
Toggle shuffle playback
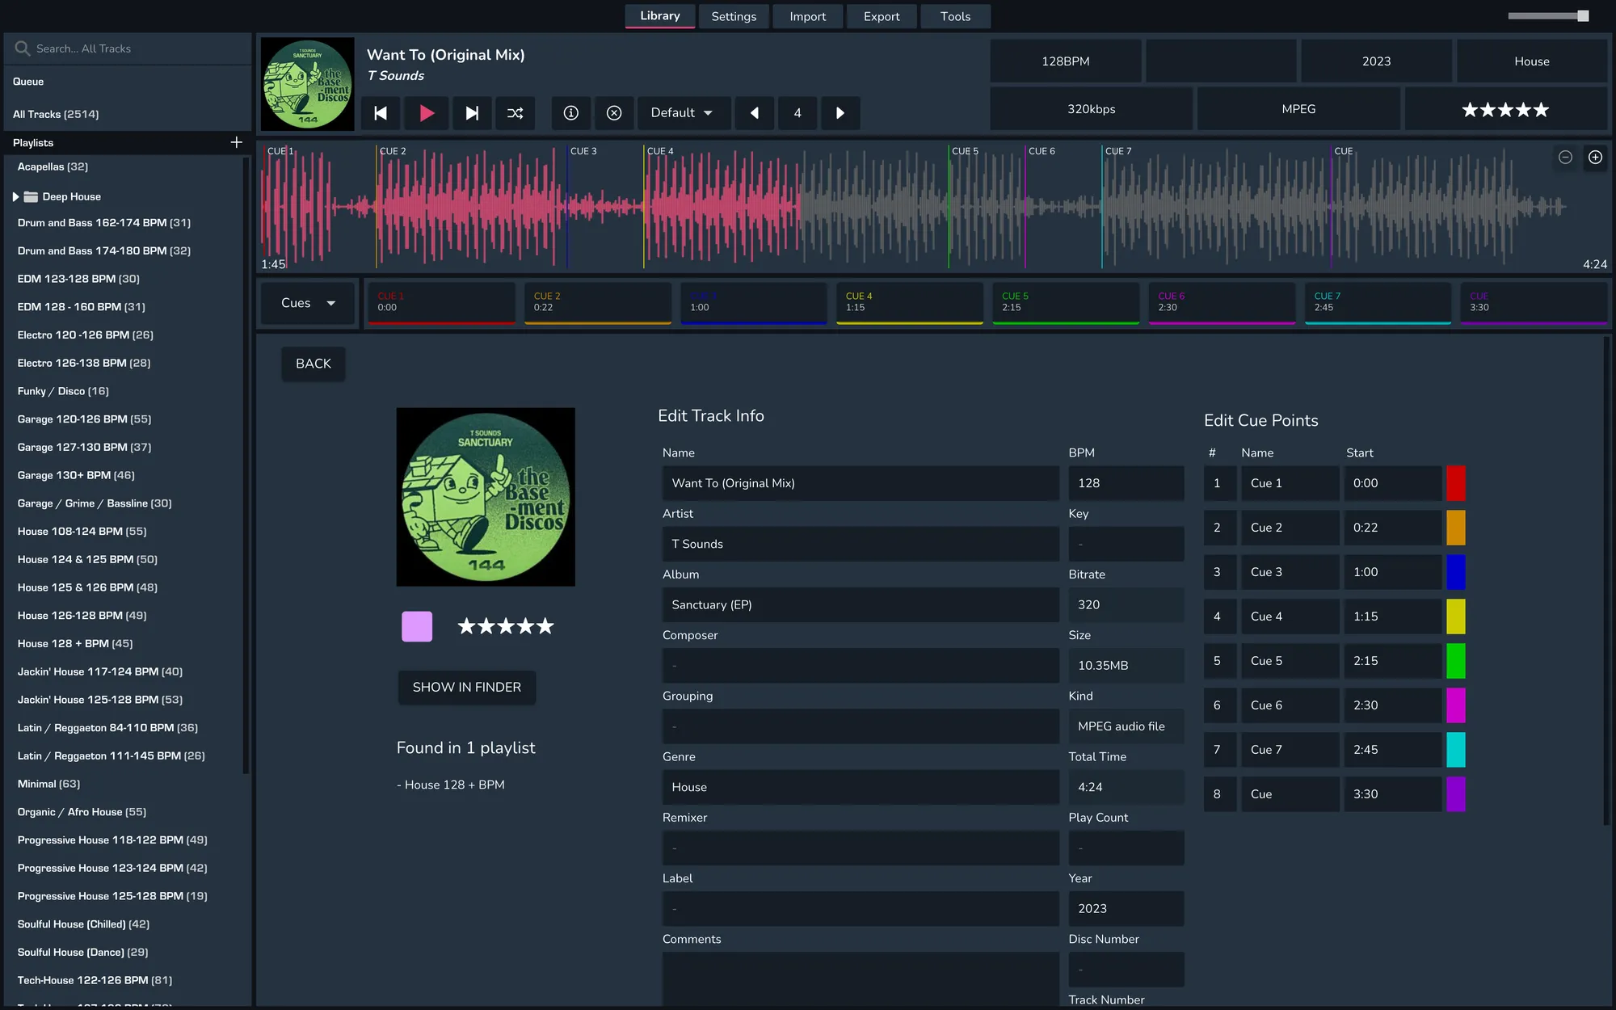(515, 113)
